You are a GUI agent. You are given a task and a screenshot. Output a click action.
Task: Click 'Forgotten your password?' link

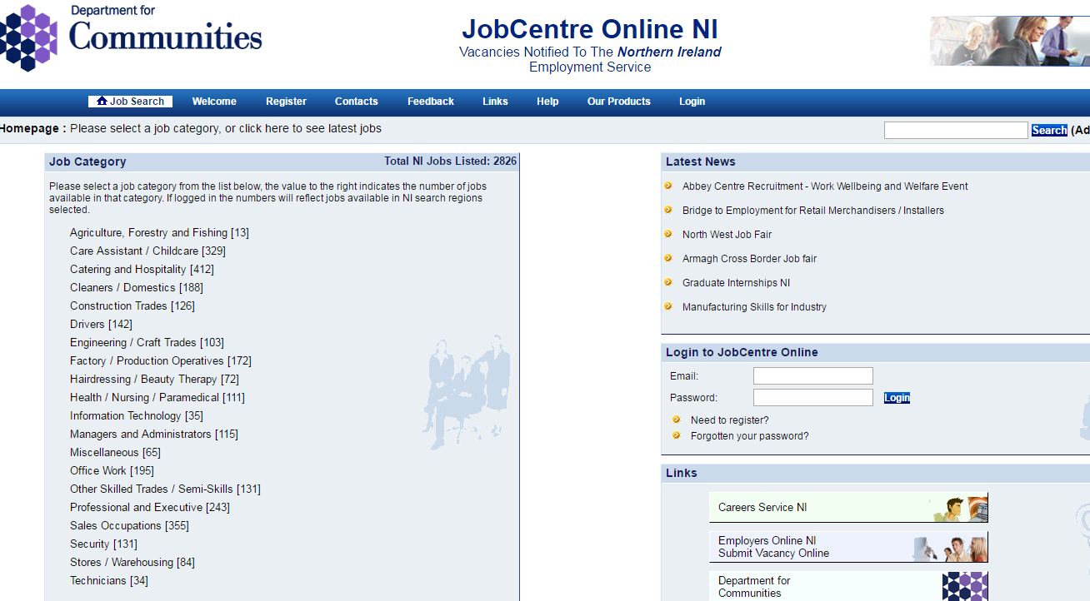(750, 436)
